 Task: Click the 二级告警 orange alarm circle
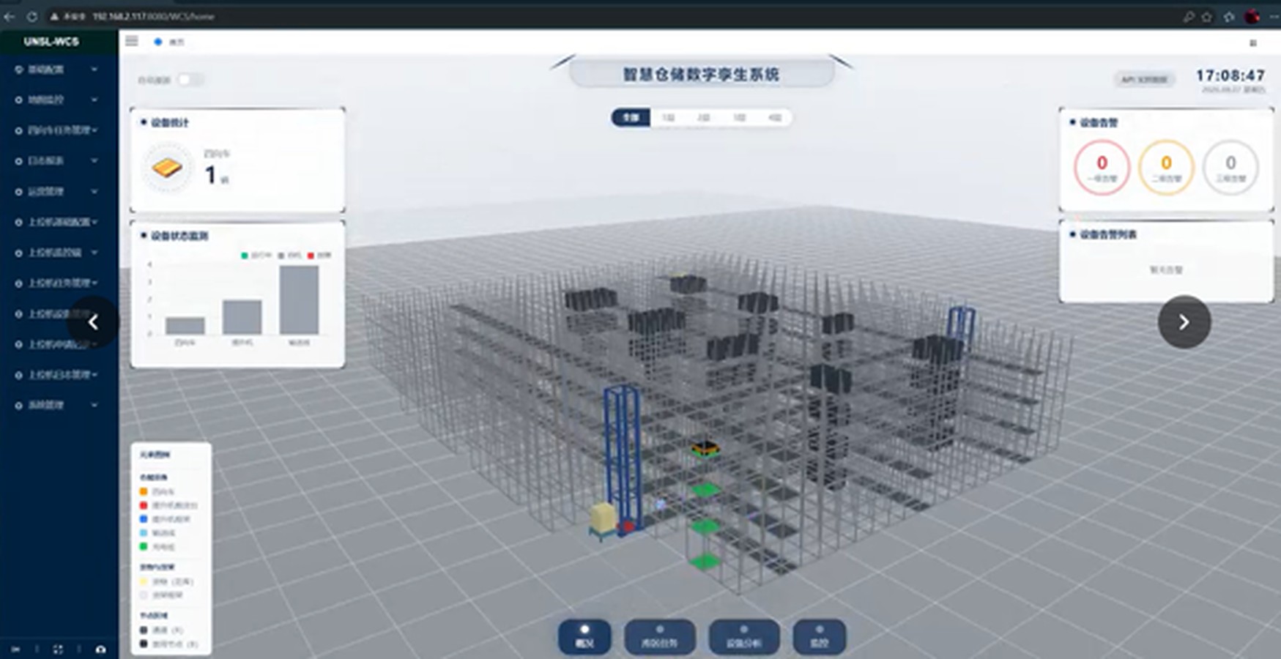point(1166,167)
